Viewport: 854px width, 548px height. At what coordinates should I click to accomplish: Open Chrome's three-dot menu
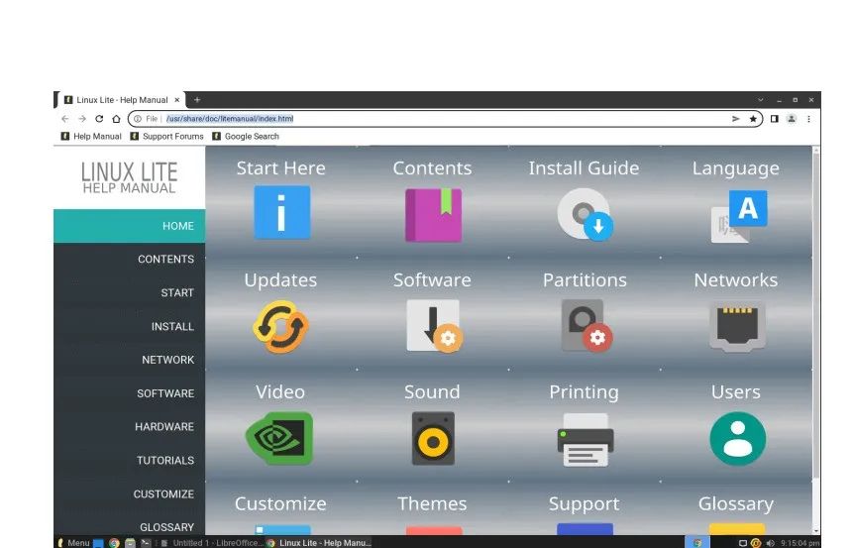pos(808,119)
